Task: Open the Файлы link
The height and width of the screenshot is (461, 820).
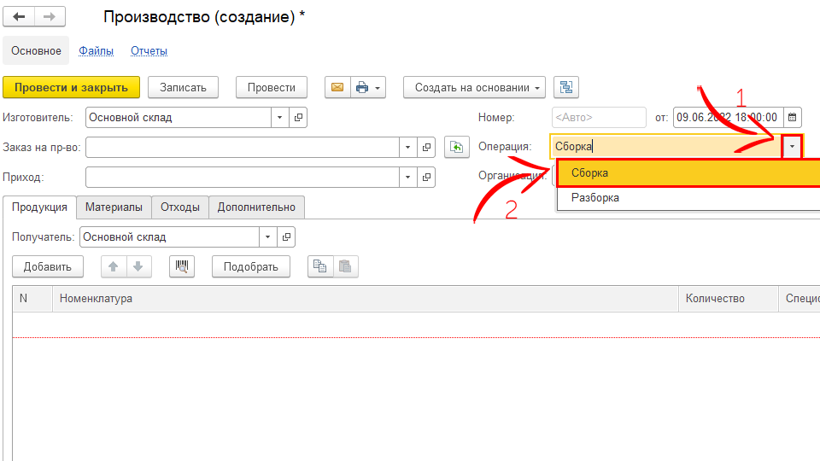Action: coord(96,51)
